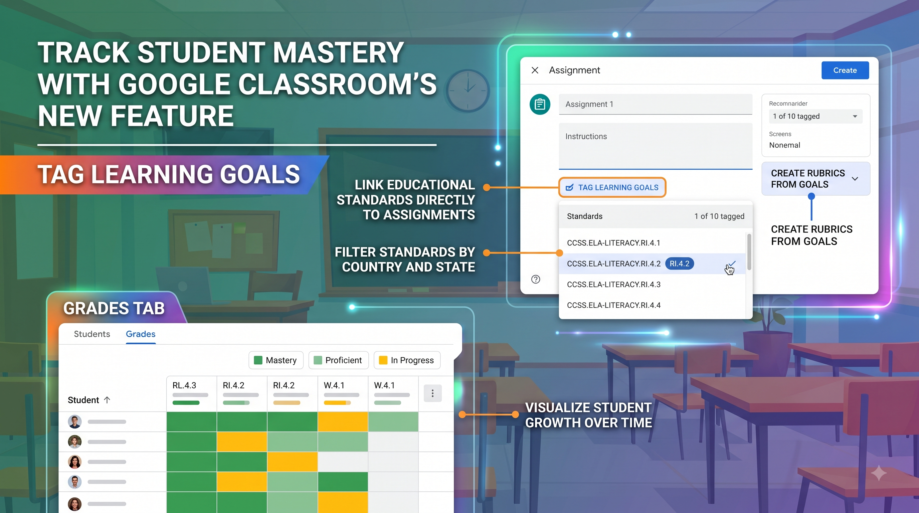Click first student's yellow W.4.1 cell

[343, 422]
